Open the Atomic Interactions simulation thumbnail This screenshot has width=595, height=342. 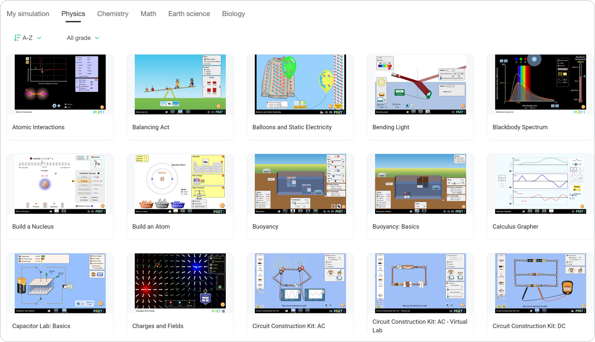pyautogui.click(x=60, y=84)
